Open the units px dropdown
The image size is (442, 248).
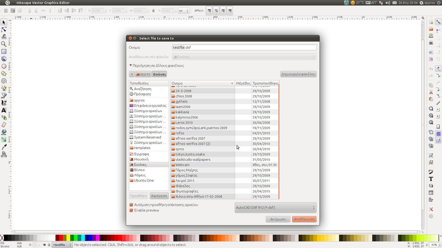coord(184,11)
